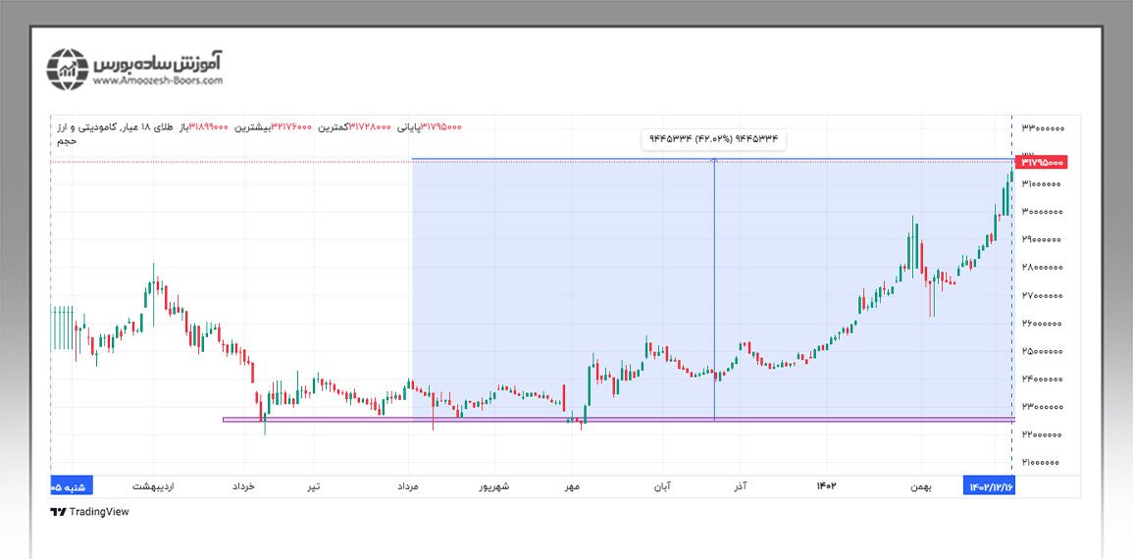Viewport: 1133px width, 559px height.
Task: Click the حجم volume indicator label
Action: click(65, 141)
